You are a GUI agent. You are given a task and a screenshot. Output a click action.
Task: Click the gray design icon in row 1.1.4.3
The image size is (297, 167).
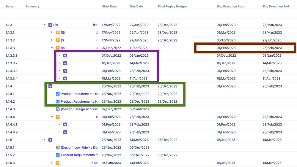coord(58,109)
